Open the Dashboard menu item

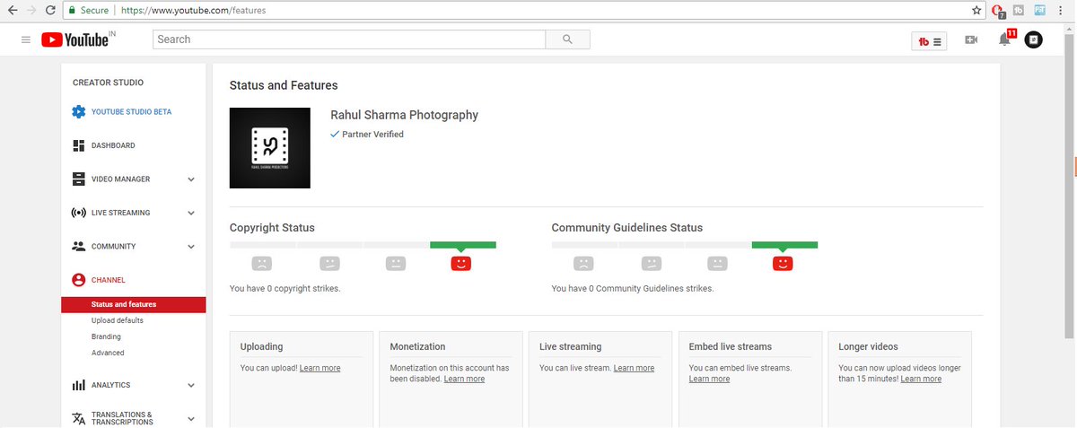tap(113, 145)
